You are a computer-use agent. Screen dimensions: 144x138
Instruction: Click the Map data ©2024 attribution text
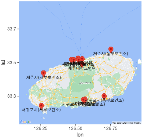coord(127,123)
